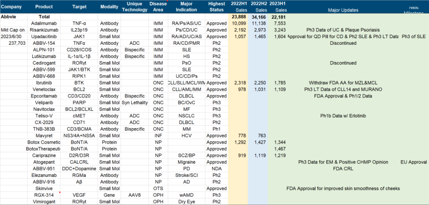Select the Skinvive product cell

44,188
